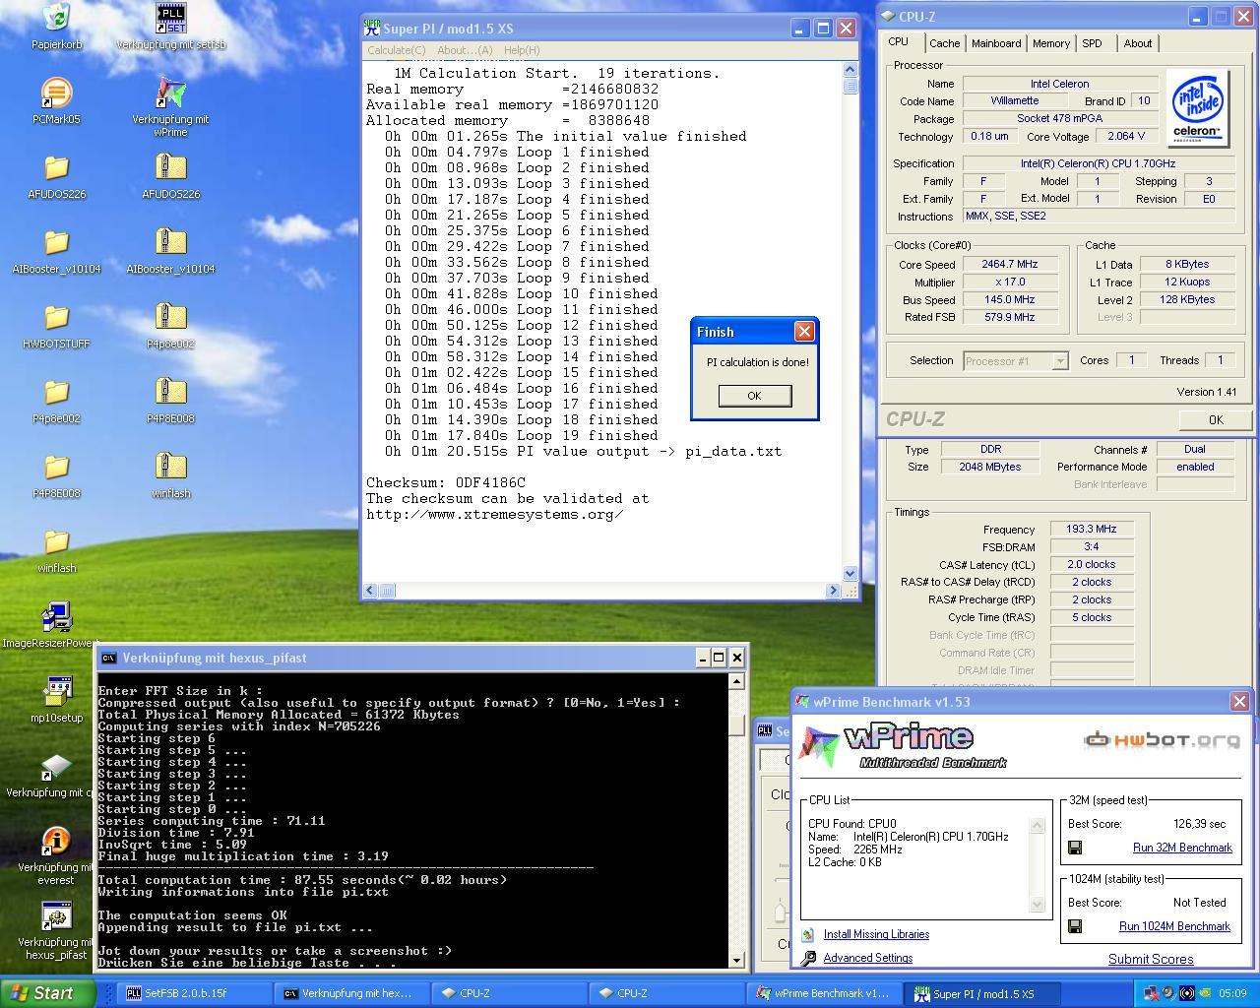Screen dimensions: 1260x1008
Task: Switch to the About tab in CPU-Z
Action: coord(1138,43)
